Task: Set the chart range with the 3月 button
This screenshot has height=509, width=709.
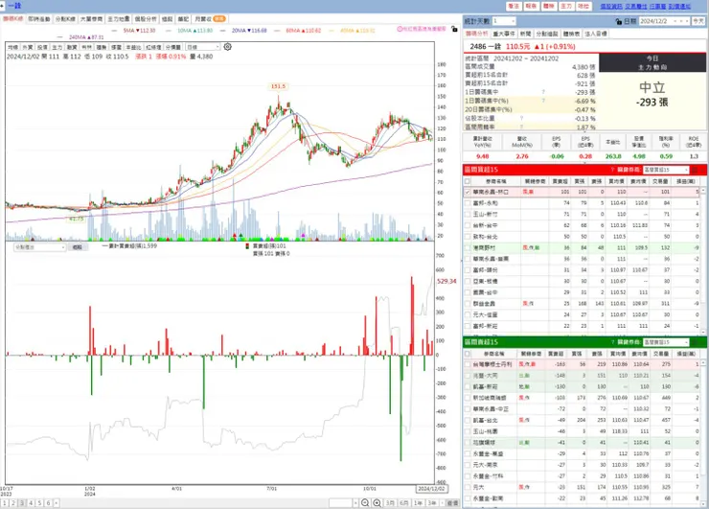Action: pyautogui.click(x=390, y=503)
